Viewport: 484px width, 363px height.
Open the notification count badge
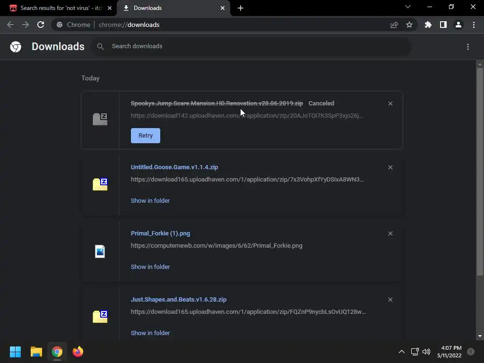(471, 352)
